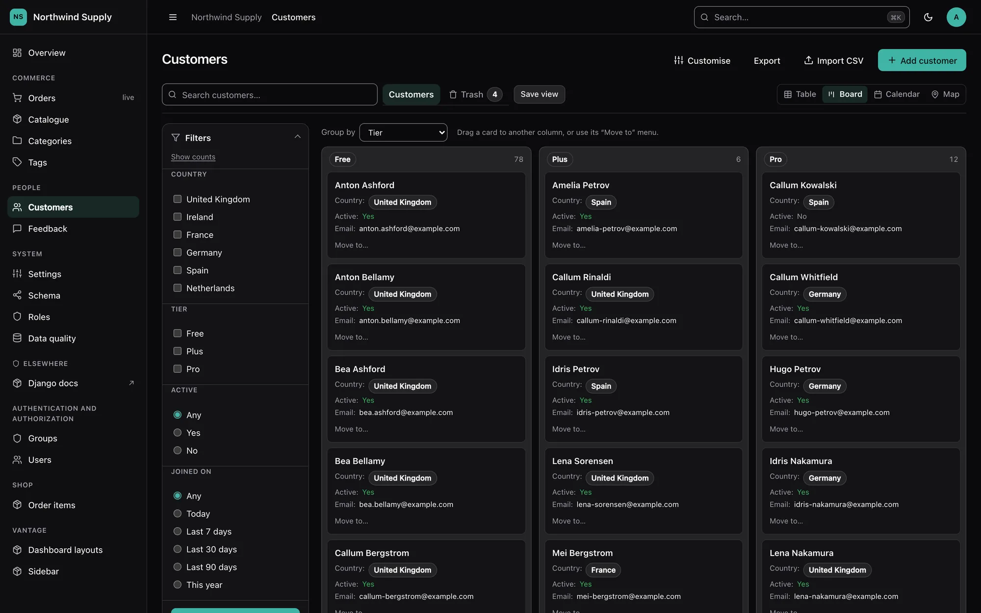Focus the global Search box
The width and height of the screenshot is (981, 613).
pyautogui.click(x=801, y=17)
